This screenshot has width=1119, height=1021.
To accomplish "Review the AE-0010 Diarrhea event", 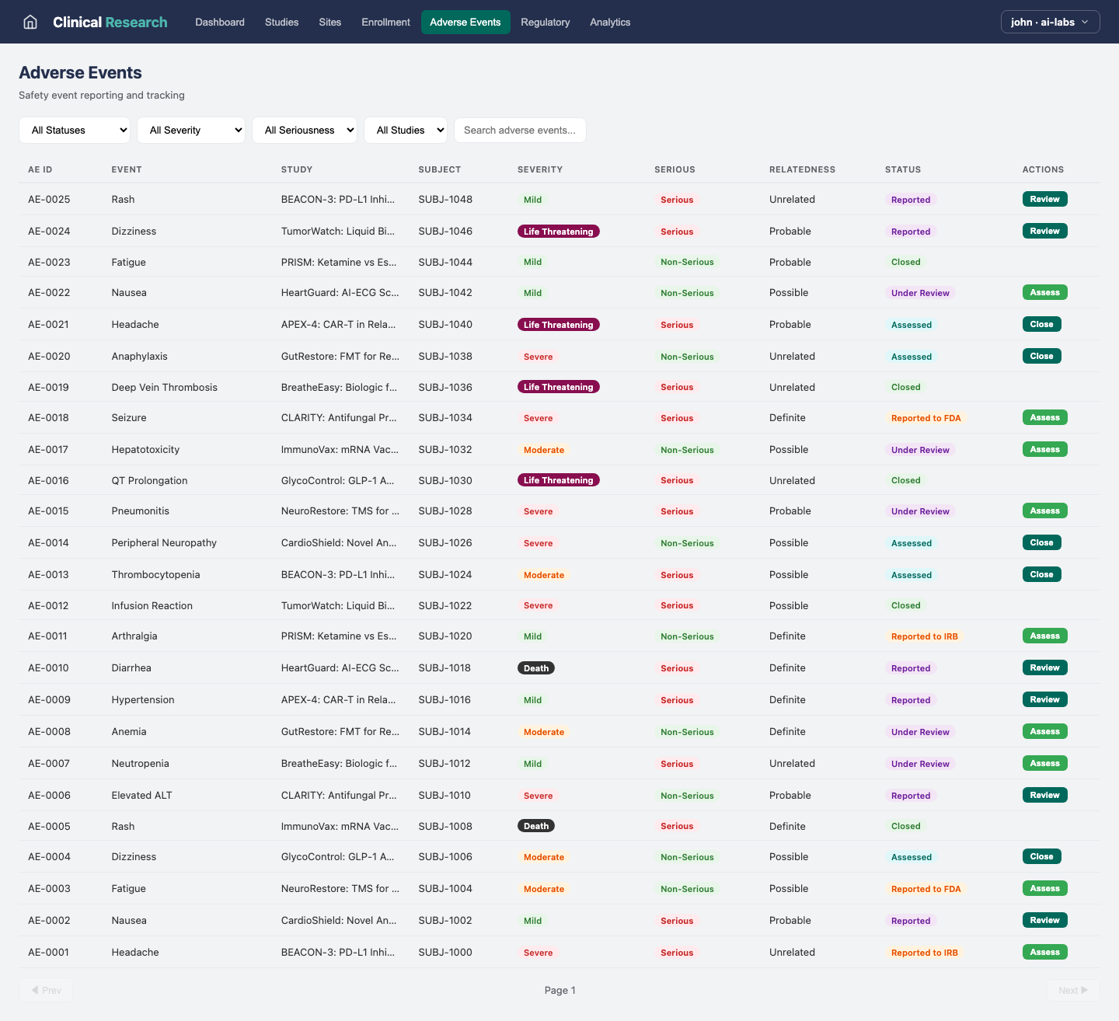I will 1044,667.
